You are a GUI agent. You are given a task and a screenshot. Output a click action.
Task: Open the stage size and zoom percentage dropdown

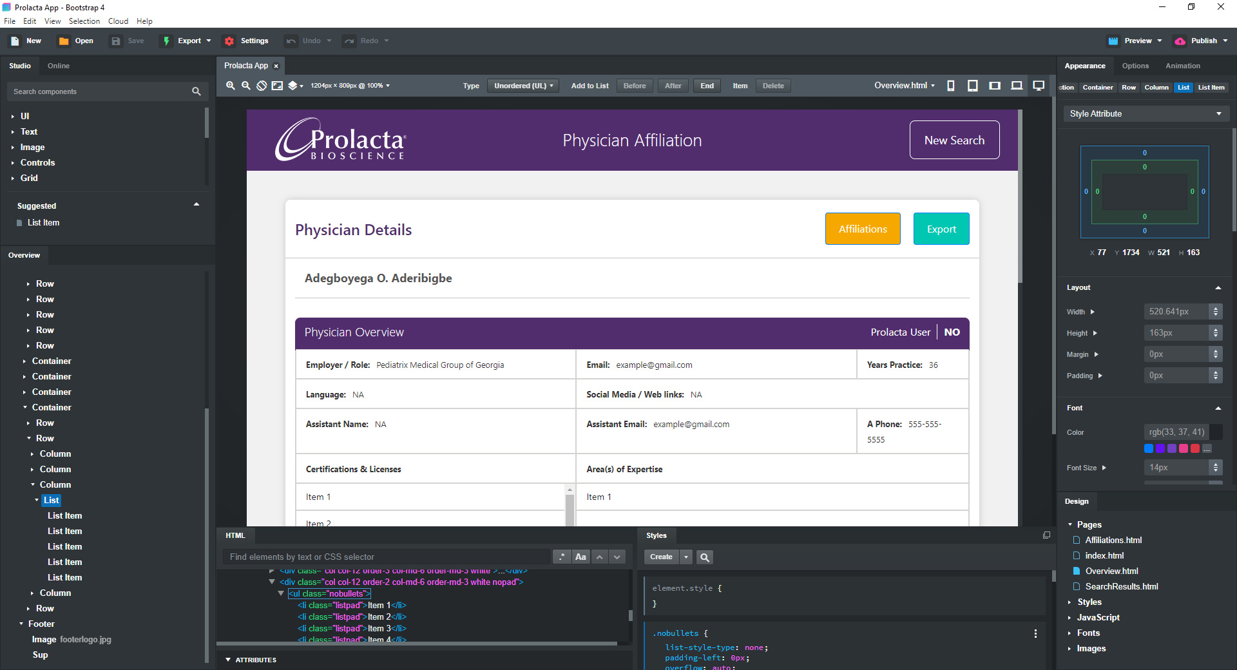[x=350, y=86]
